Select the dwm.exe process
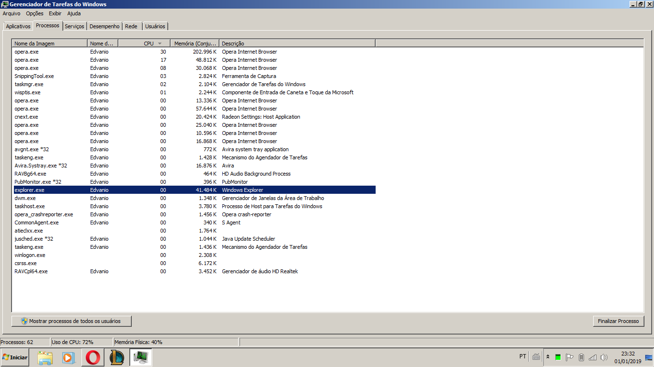 click(194, 198)
